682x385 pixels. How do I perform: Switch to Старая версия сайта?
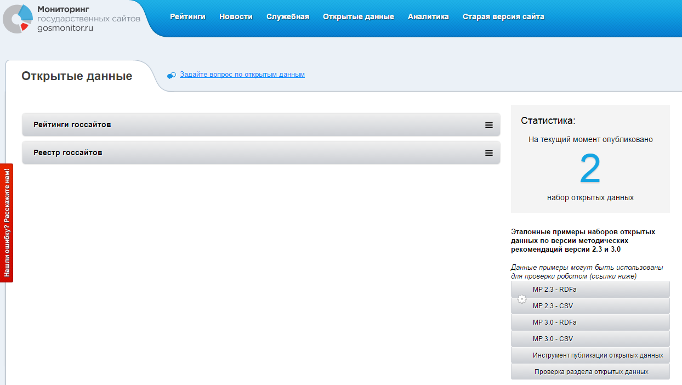(x=503, y=16)
